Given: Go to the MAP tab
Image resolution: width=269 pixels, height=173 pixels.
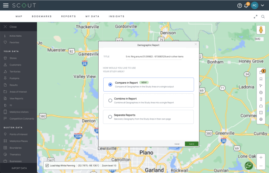Looking at the screenshot, I should (x=19, y=16).
